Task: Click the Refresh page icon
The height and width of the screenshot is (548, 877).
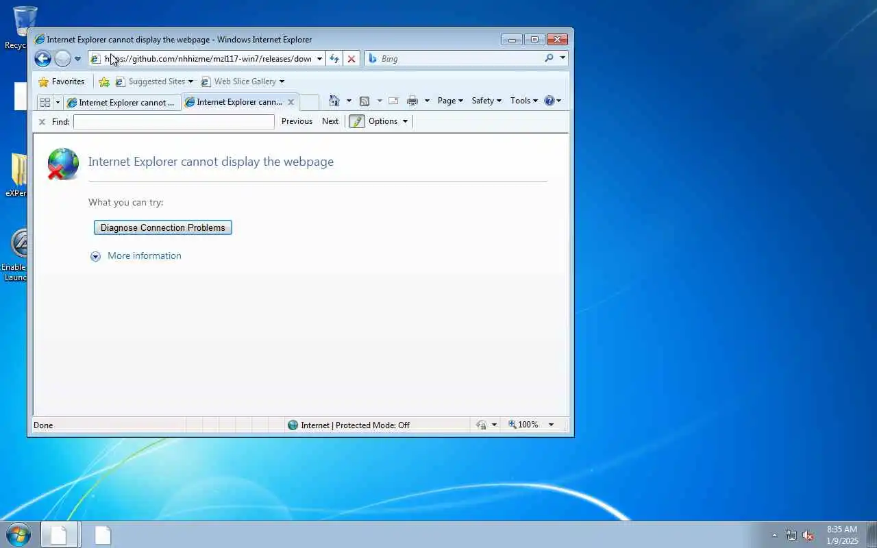Action: point(334,59)
